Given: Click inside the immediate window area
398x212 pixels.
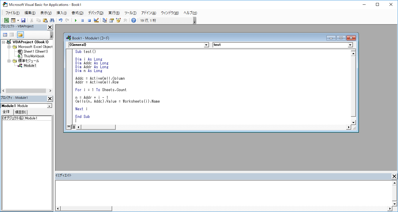Looking at the screenshot, I should point(224,193).
